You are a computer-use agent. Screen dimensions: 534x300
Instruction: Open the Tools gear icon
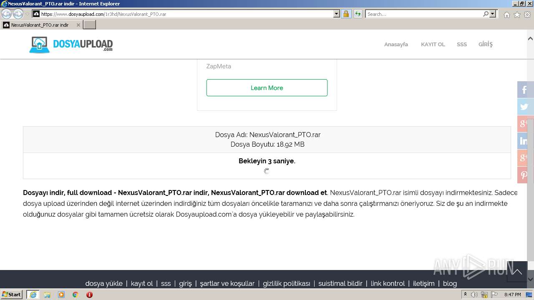pyautogui.click(x=527, y=15)
